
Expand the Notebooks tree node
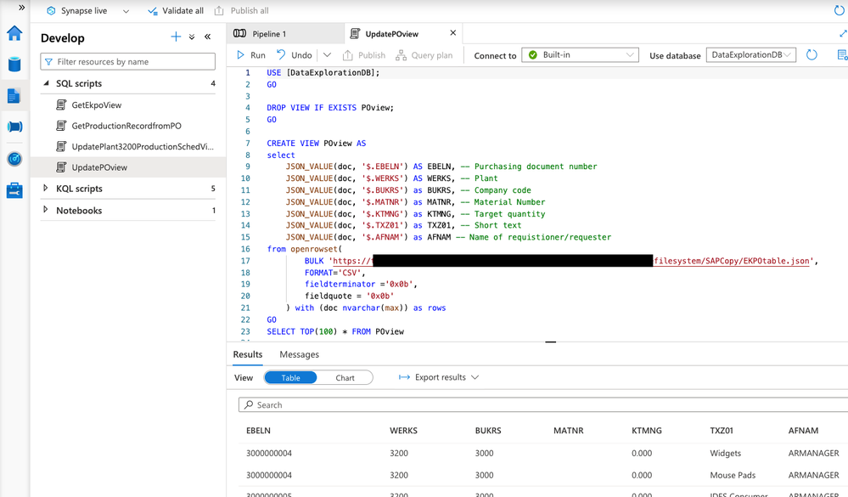46,210
